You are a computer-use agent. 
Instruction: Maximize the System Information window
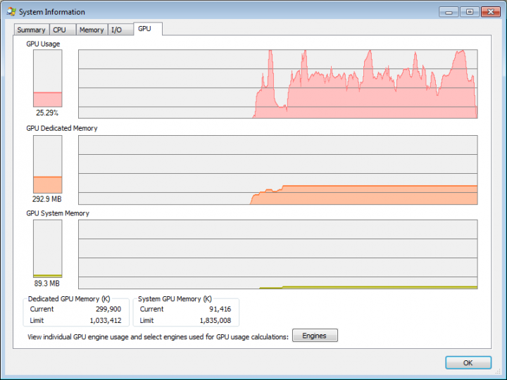pyautogui.click(x=470, y=12)
